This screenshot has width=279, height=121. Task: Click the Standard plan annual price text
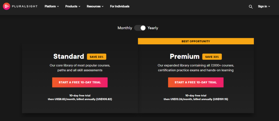(80, 99)
